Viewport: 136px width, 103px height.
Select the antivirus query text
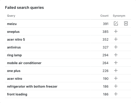[x=14, y=47]
